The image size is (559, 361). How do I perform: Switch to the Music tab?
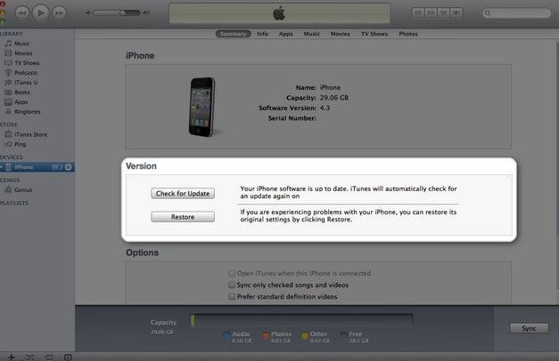311,34
